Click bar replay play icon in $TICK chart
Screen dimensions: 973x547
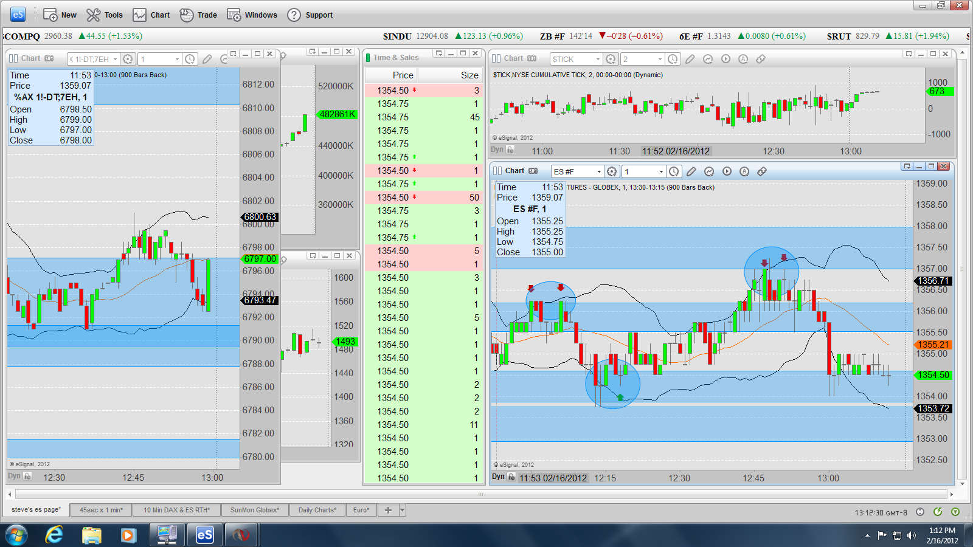point(725,59)
